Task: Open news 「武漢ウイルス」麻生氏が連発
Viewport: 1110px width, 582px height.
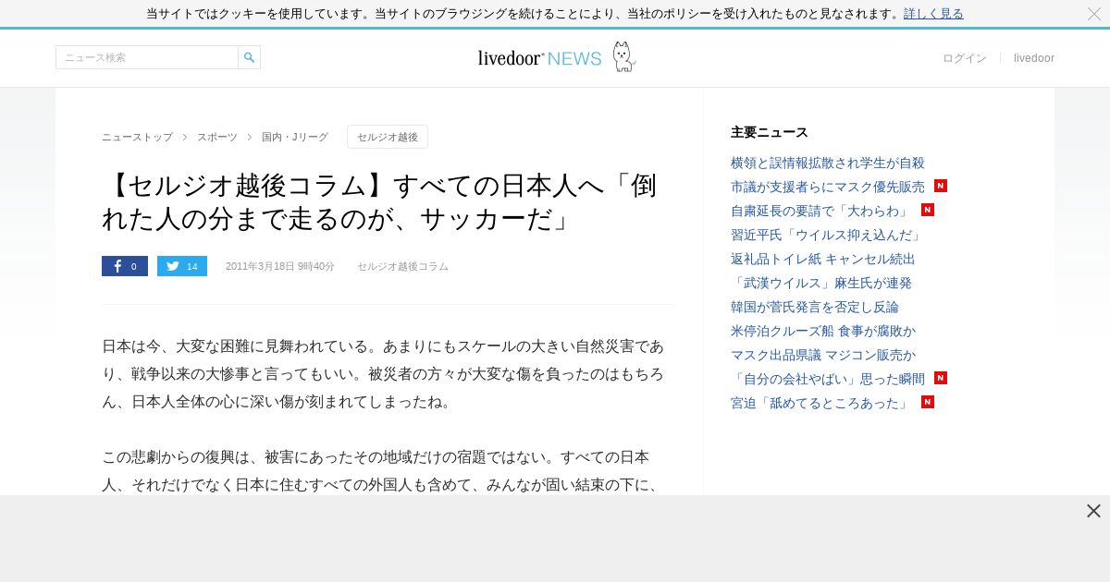Action: (x=821, y=283)
